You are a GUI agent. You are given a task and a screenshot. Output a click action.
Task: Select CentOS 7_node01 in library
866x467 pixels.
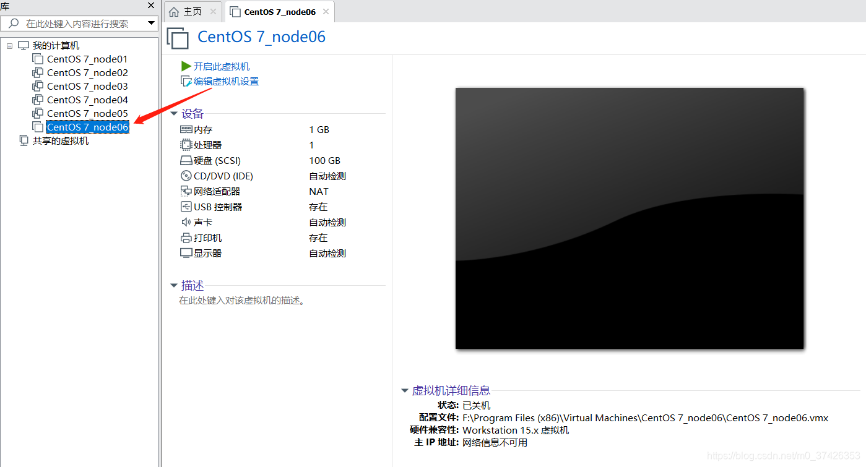pos(87,59)
